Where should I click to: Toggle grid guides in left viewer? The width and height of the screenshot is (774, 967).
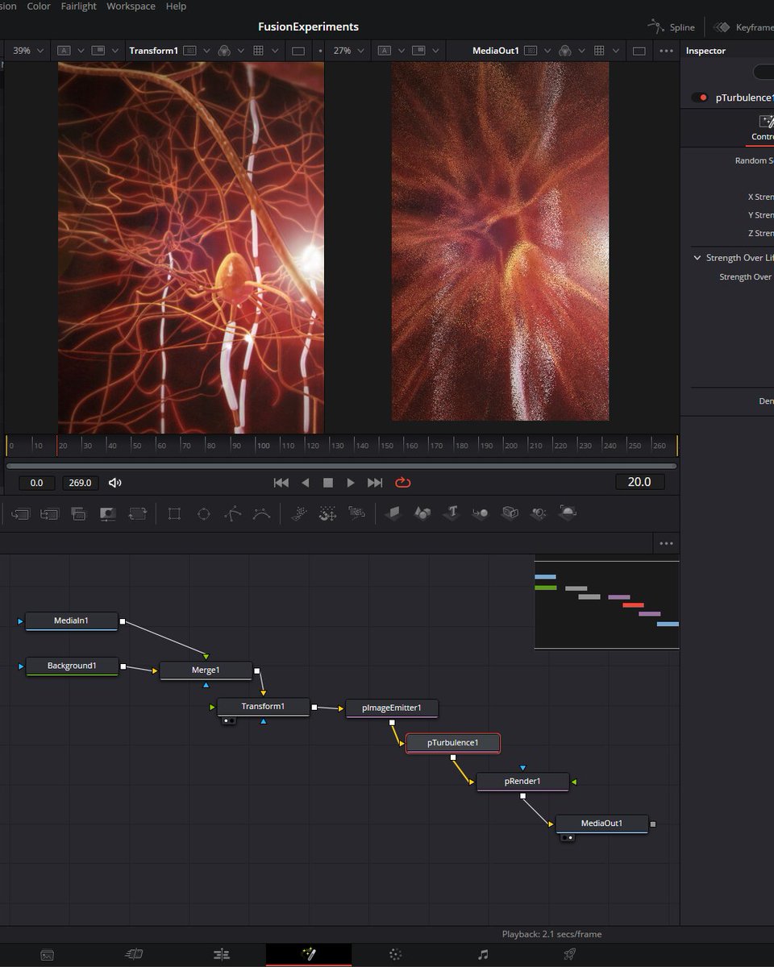click(258, 51)
